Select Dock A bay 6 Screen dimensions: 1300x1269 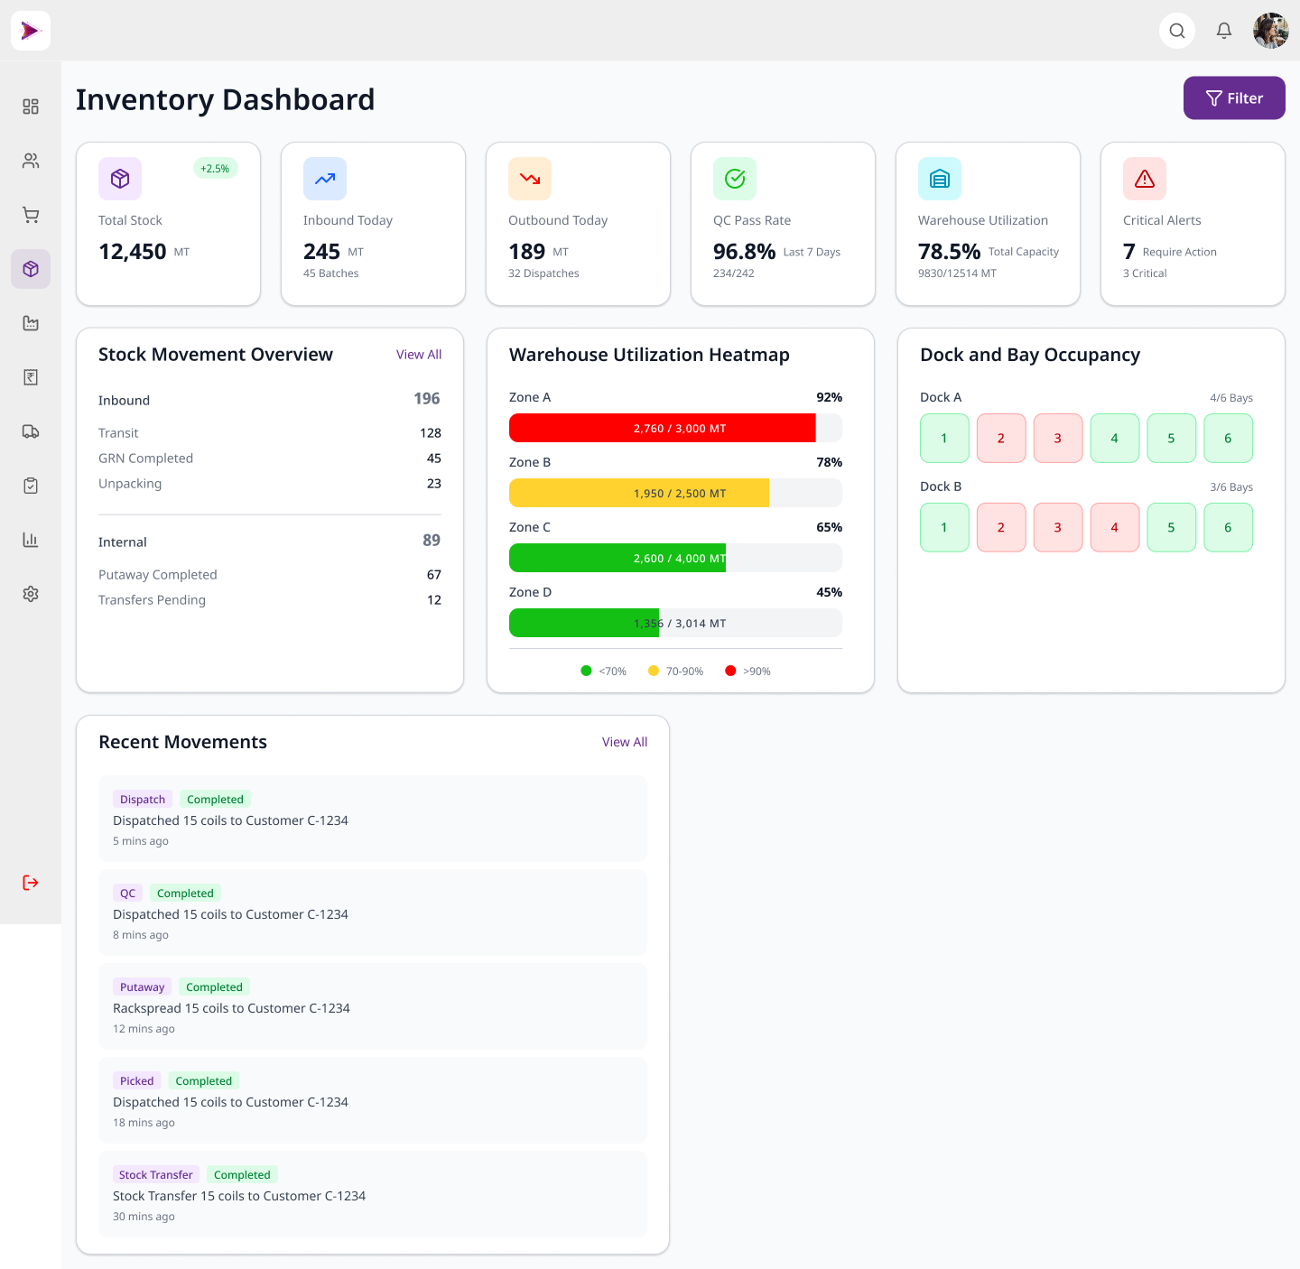(1229, 438)
